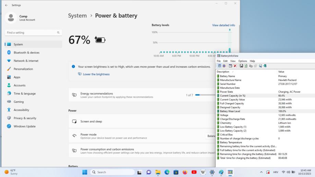Select Charge/Discharge Rate row

pos(265,119)
